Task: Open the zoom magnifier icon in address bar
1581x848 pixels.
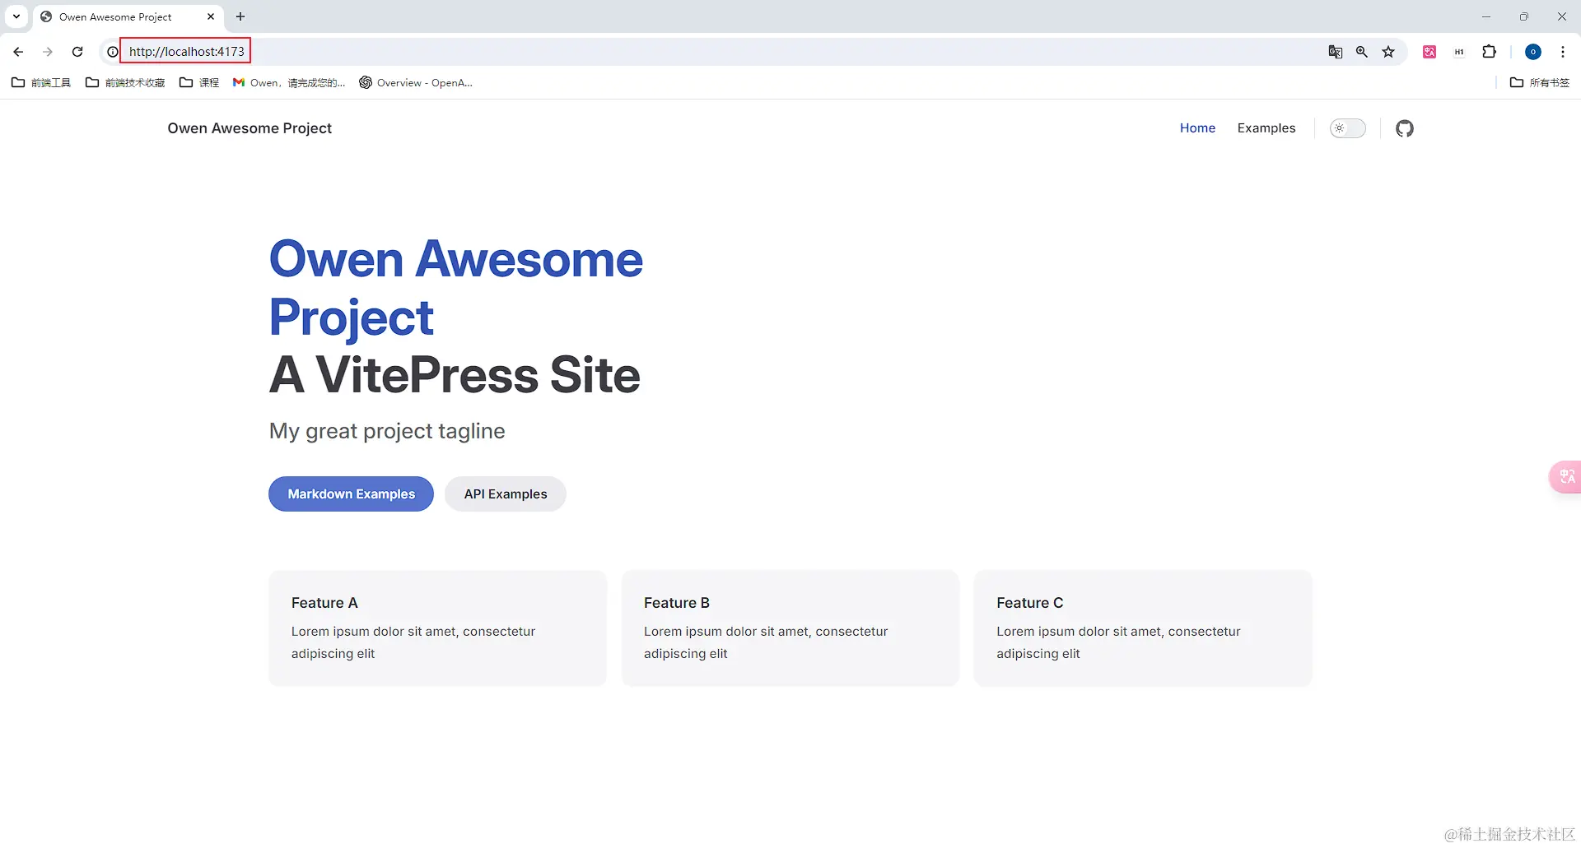Action: [1362, 52]
